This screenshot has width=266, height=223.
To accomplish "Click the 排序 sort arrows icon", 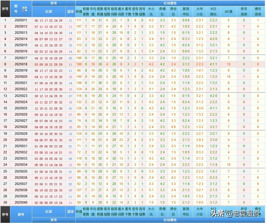I will [25, 9].
